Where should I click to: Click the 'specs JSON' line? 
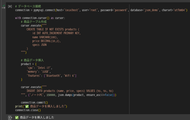(x=39, y=45)
